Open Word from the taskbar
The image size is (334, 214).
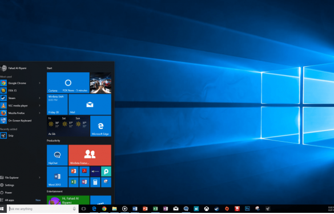[135, 209]
